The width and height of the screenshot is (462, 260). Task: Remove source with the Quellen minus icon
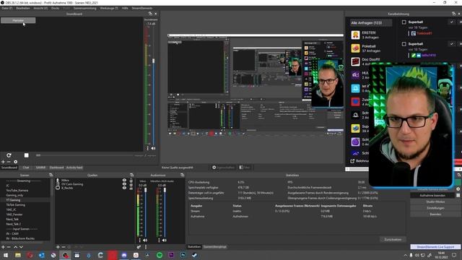64,247
